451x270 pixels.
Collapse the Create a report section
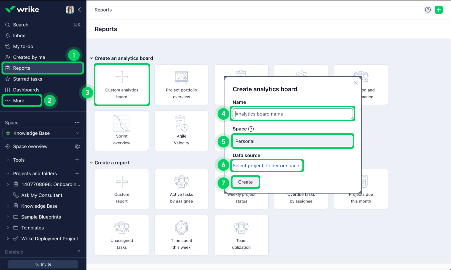coord(91,163)
